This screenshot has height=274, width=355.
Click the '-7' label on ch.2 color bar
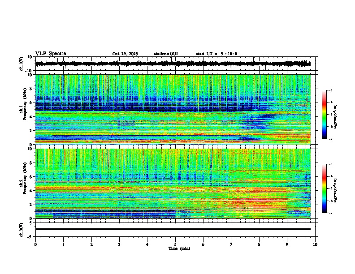[x=331, y=213]
